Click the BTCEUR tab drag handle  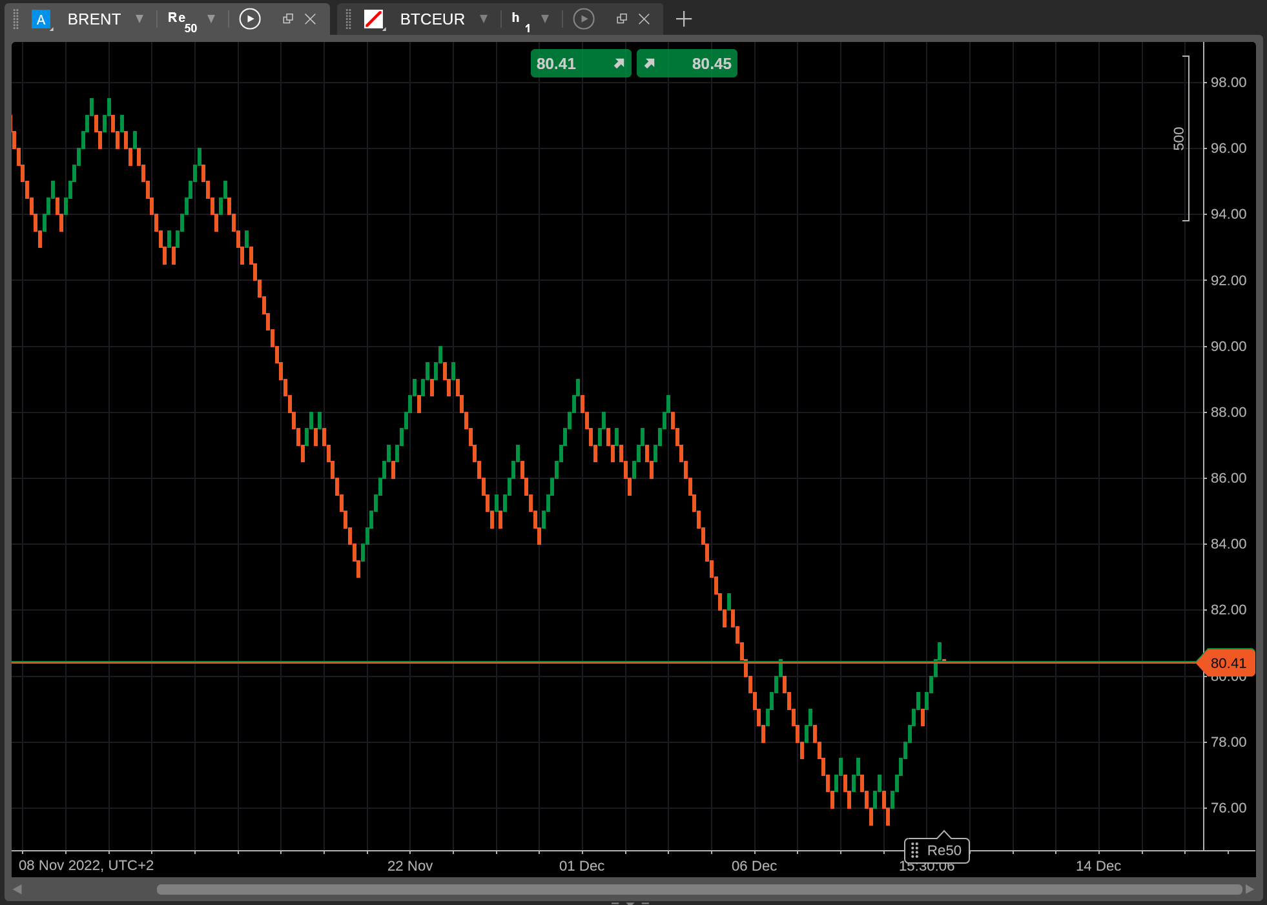[x=348, y=19]
